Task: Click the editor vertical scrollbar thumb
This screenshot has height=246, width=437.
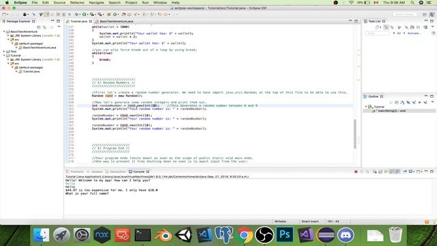Action: [x=355, y=134]
